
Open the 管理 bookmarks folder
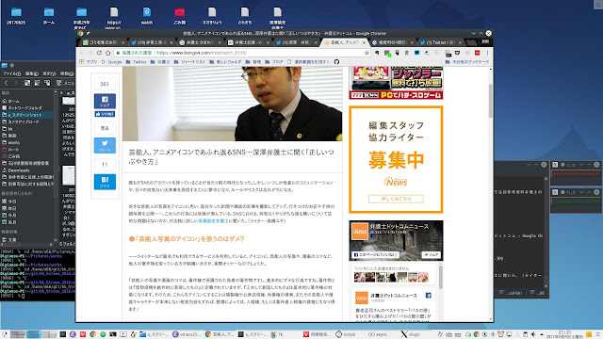click(253, 61)
